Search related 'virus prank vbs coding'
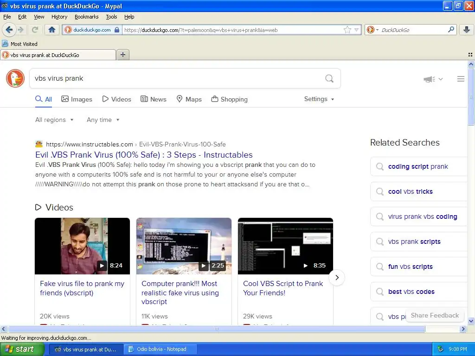The width and height of the screenshot is (475, 356). click(x=418, y=217)
